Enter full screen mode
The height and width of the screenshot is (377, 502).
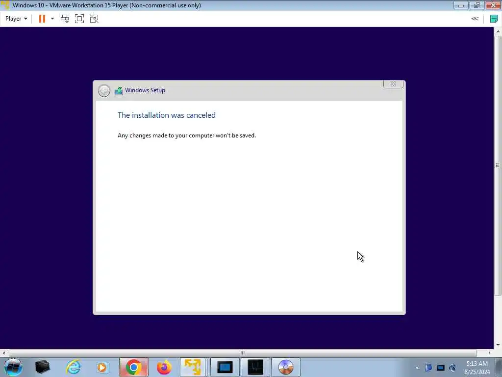[79, 19]
